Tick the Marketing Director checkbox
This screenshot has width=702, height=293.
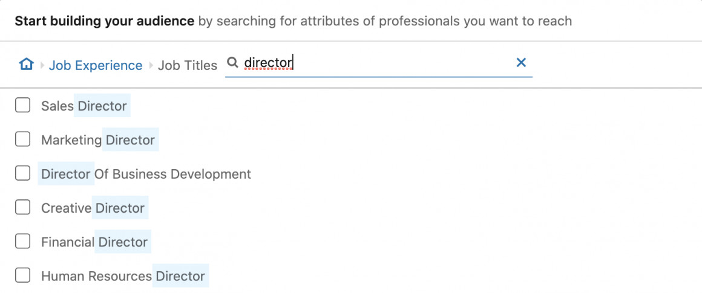pos(23,140)
